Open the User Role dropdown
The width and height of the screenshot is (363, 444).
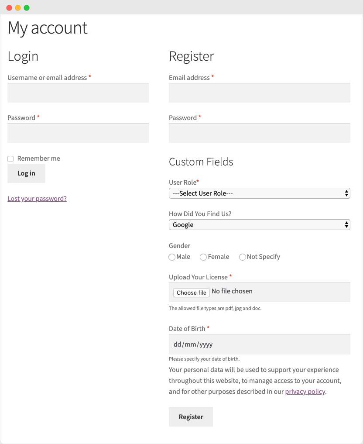click(x=260, y=193)
